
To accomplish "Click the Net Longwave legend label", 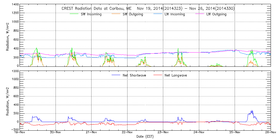I will (175, 75).
